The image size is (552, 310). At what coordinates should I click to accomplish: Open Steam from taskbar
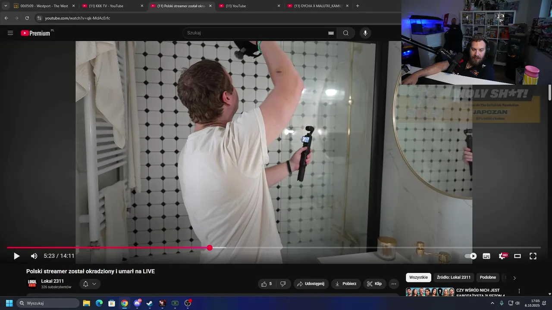coord(150,303)
